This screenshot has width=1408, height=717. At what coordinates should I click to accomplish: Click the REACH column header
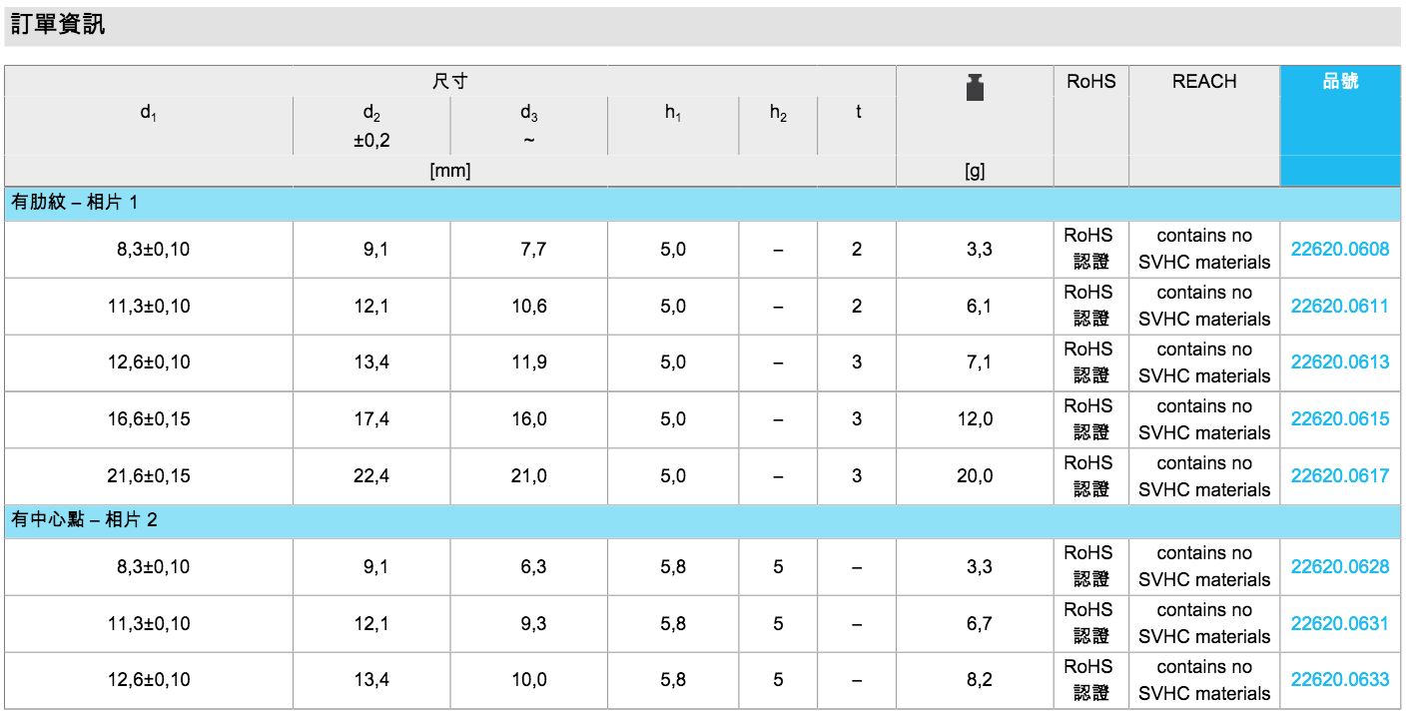click(1204, 82)
